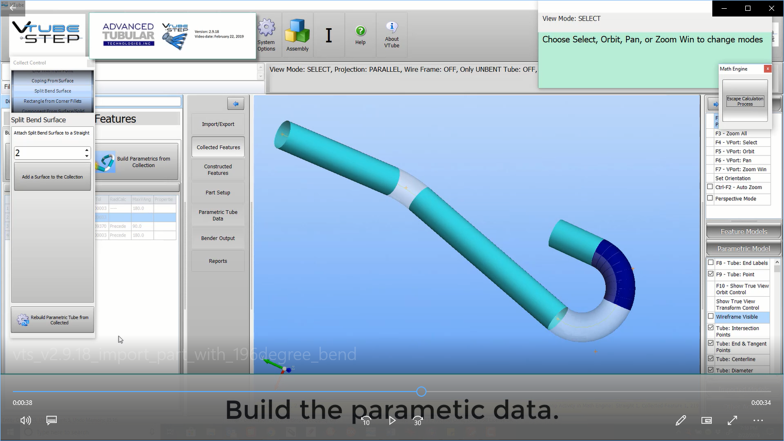Click Rebuild Parametric Tube from Collected
The height and width of the screenshot is (441, 784).
coord(52,320)
